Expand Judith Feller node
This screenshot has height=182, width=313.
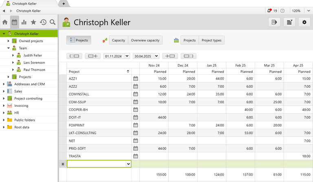point(13,55)
